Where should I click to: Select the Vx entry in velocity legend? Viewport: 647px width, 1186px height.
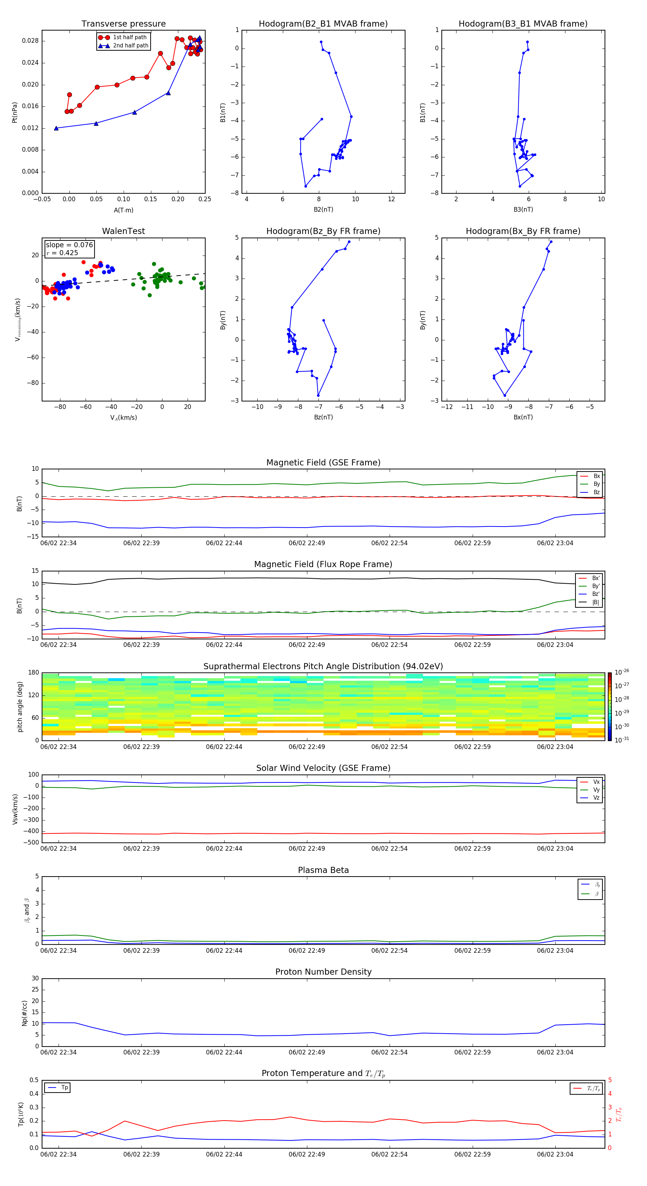590,782
